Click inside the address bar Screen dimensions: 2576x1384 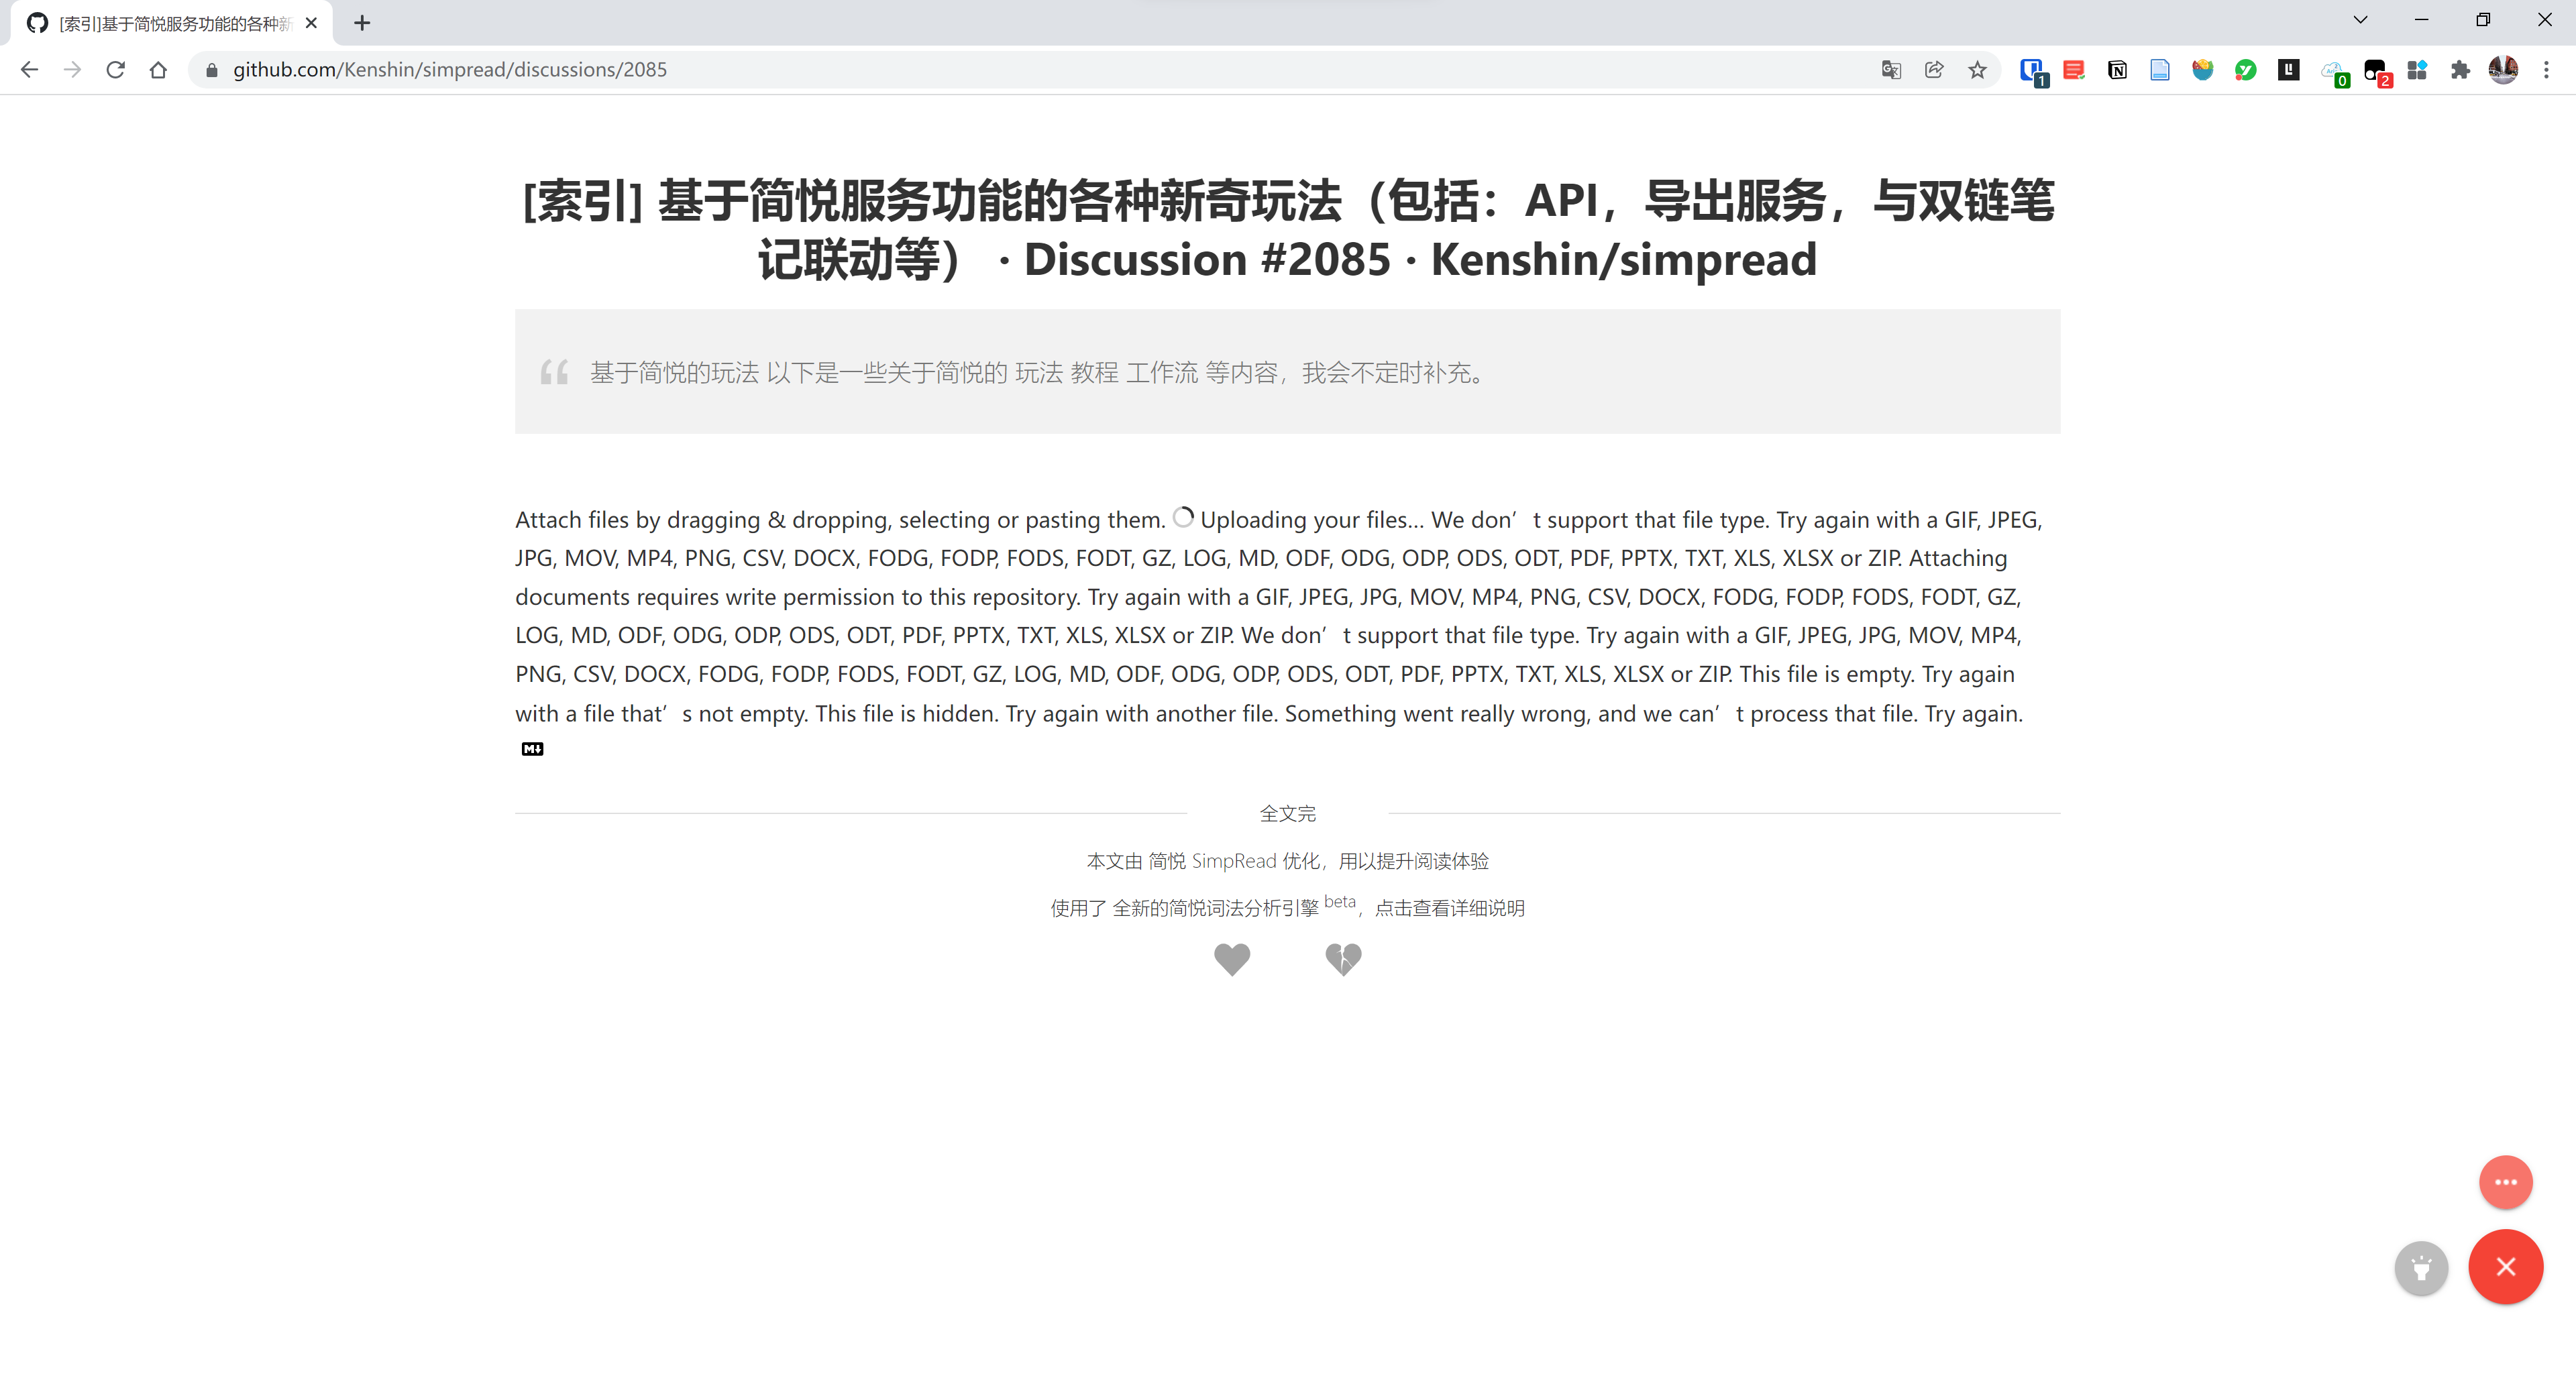click(x=700, y=69)
